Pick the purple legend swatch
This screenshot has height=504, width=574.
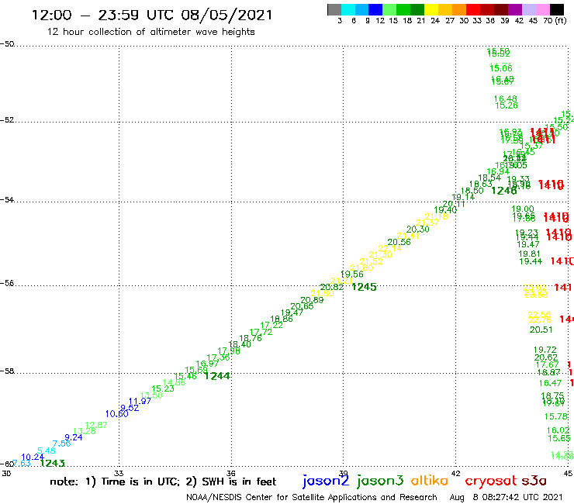point(515,9)
